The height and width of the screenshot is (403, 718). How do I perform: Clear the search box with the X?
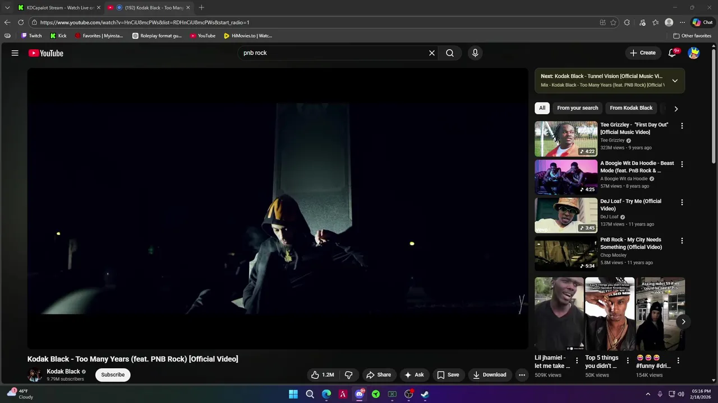432,53
